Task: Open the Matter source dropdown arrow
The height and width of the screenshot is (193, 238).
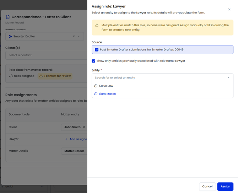Action: (x=79, y=36)
